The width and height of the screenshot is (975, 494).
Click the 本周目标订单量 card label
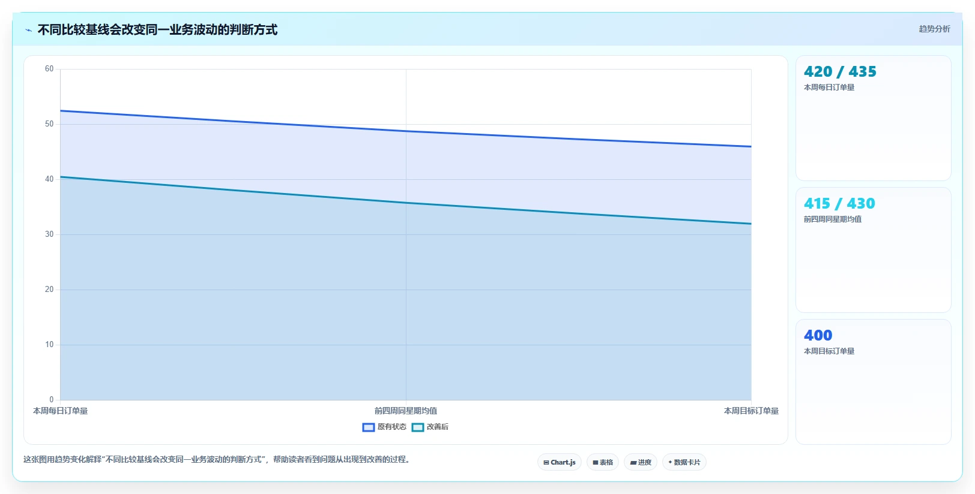tap(829, 351)
